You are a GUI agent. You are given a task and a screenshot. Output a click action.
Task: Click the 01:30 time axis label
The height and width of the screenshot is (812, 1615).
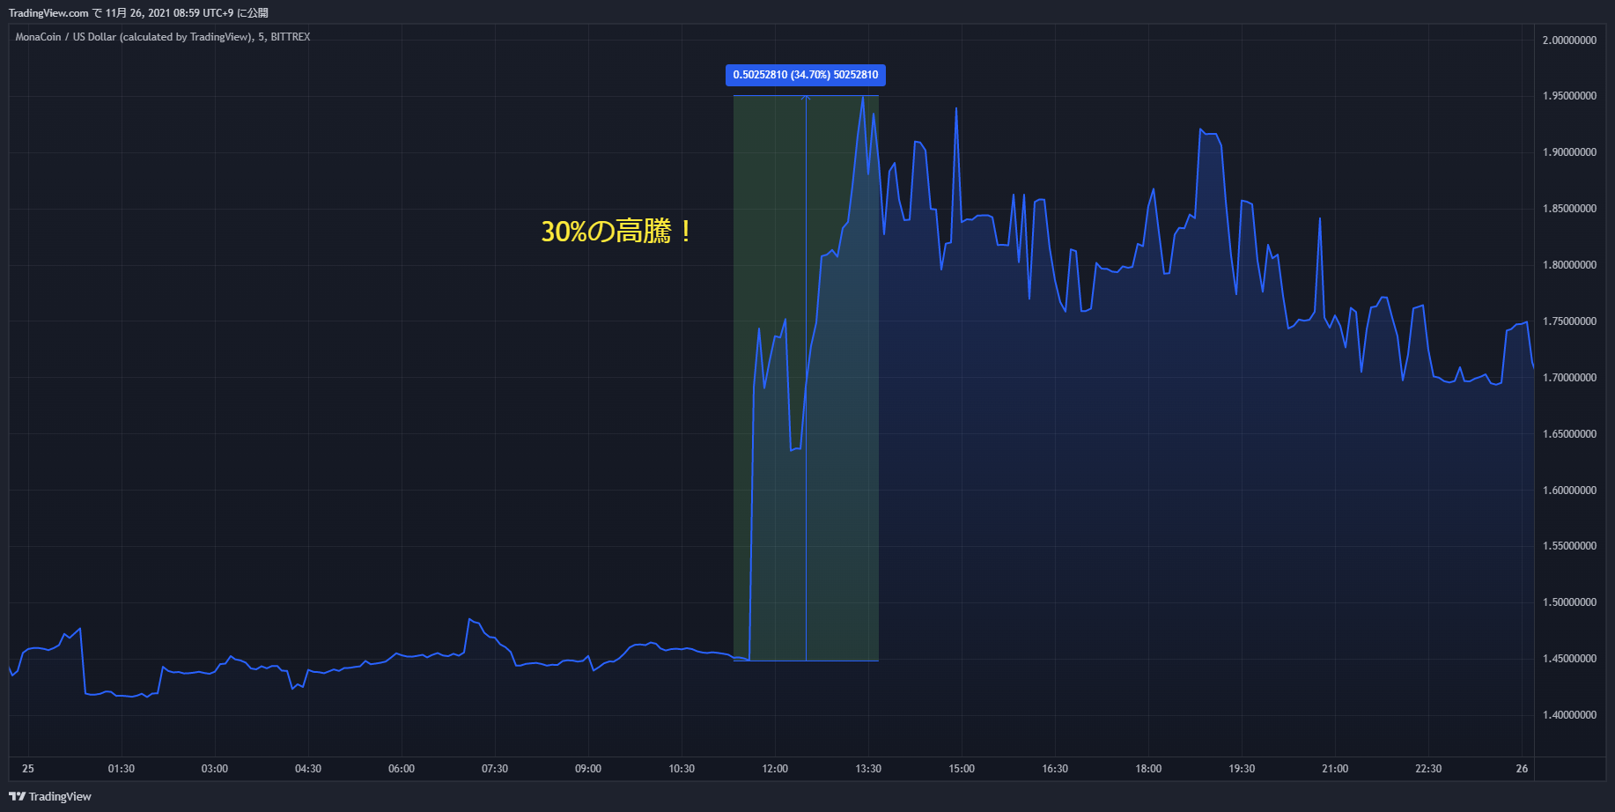pyautogui.click(x=122, y=769)
